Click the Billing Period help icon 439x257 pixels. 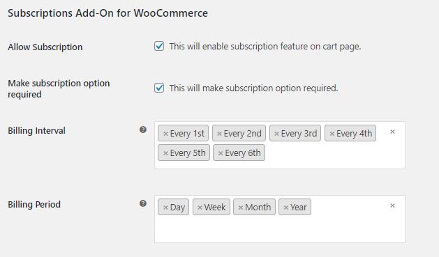tap(143, 203)
